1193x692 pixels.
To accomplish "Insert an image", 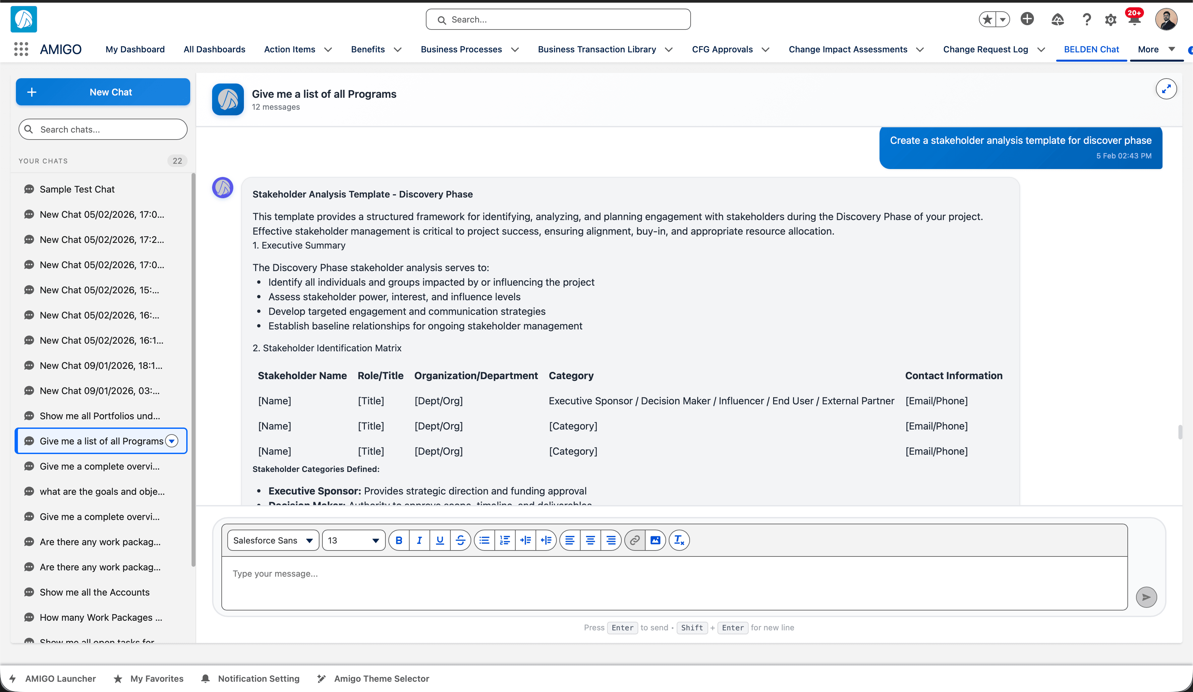I will point(656,540).
